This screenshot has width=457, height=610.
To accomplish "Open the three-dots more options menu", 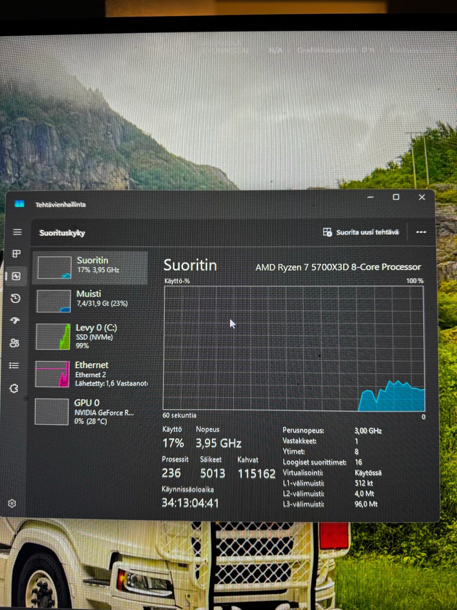I will (x=421, y=232).
